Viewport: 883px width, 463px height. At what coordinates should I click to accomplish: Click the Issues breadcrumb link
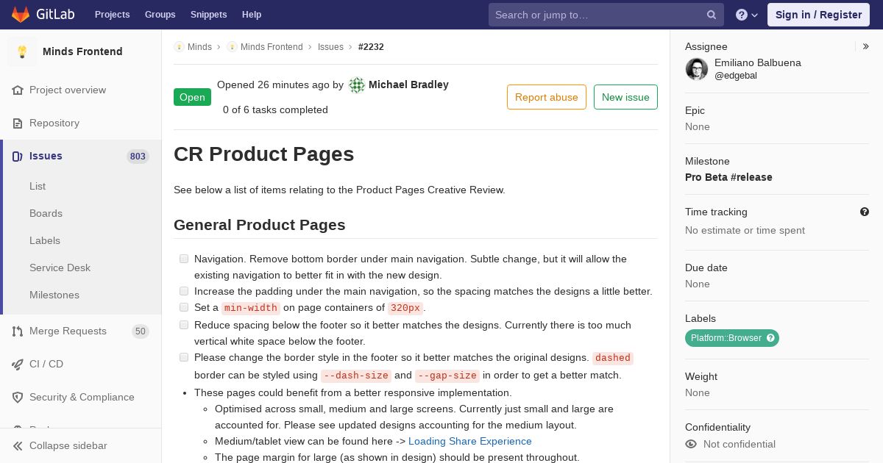(x=330, y=46)
